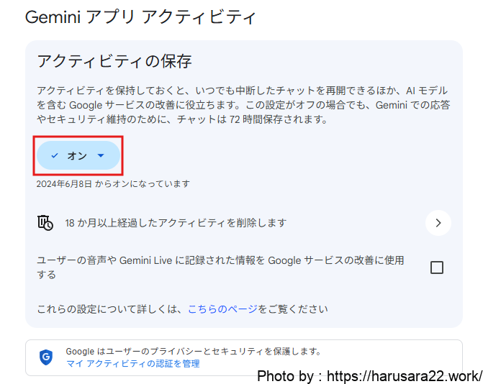Open the こちらのページ link
This screenshot has height=384, width=483.
click(222, 309)
